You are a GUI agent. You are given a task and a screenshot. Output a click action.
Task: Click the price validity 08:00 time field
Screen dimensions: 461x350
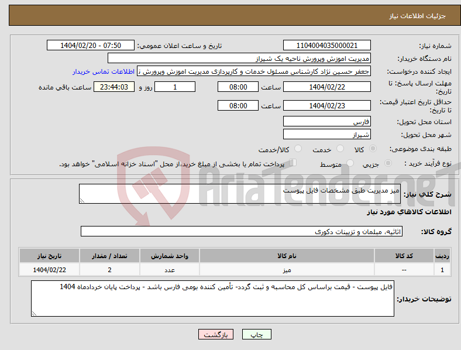pos(238,105)
